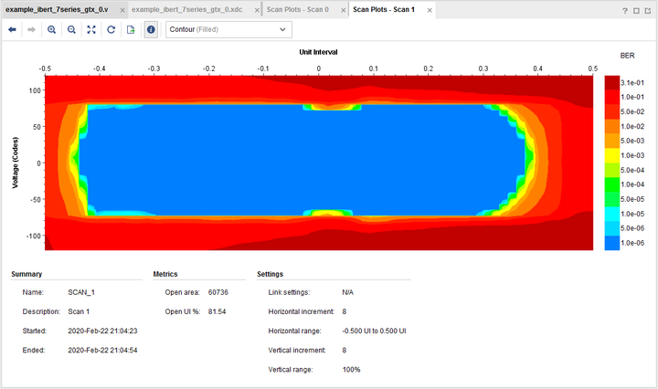This screenshot has width=658, height=389.
Task: Click the blue 1.0e-06 BER legend swatch
Action: [x=611, y=242]
